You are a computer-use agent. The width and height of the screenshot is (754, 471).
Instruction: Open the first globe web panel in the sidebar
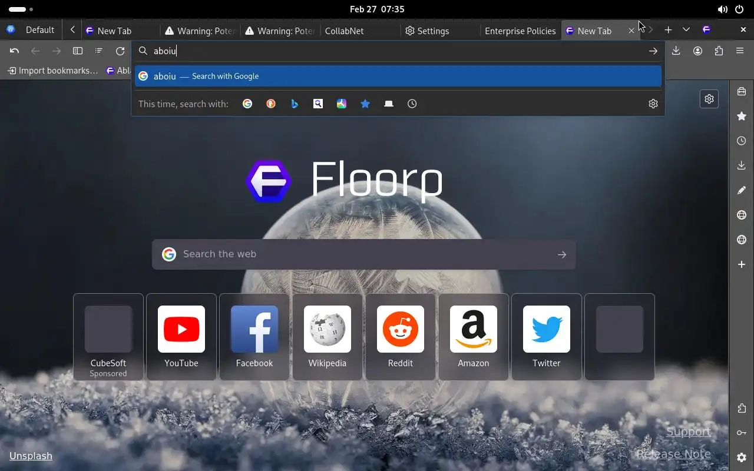742,215
